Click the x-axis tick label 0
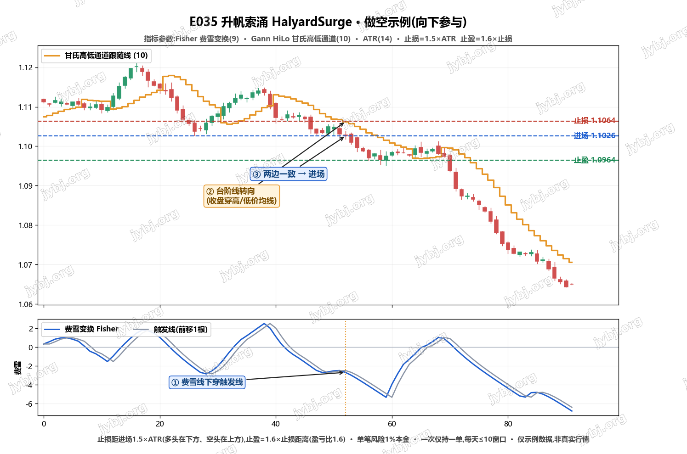The height and width of the screenshot is (454, 687). click(x=44, y=424)
